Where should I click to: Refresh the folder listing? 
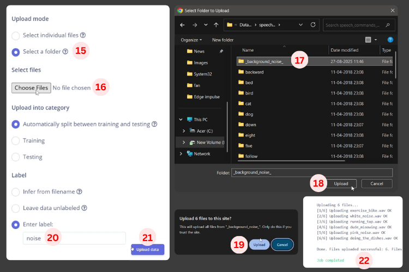coord(313,24)
